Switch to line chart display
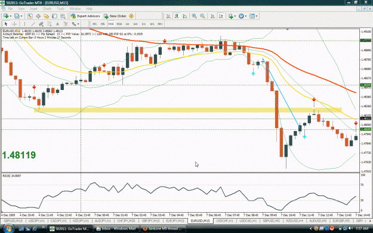Screen dimensions: 373x233 (185, 16)
